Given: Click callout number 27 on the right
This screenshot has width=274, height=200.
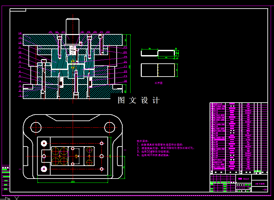Looking at the screenshot, I should [x=126, y=66].
